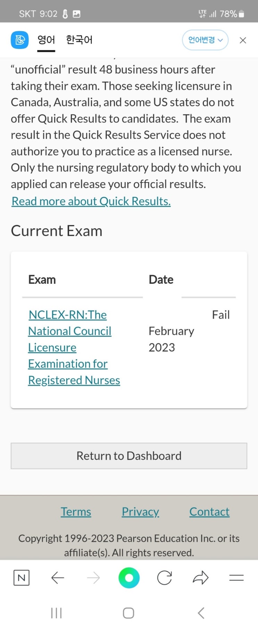Open the share icon in the toolbar
This screenshot has height=630, width=258.
pos(200,578)
